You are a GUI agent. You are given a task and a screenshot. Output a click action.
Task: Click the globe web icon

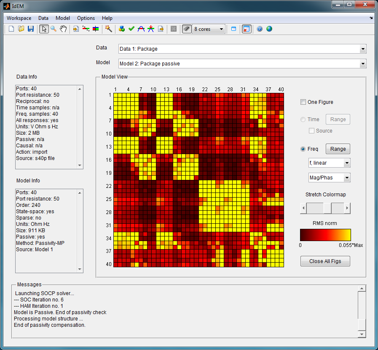tap(269, 29)
